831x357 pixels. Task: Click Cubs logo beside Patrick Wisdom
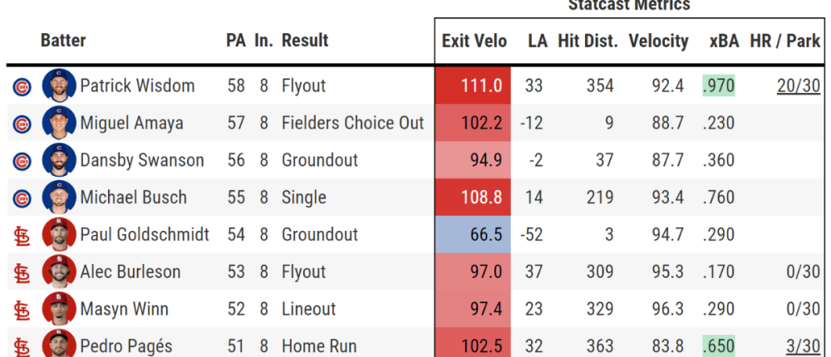pyautogui.click(x=22, y=86)
